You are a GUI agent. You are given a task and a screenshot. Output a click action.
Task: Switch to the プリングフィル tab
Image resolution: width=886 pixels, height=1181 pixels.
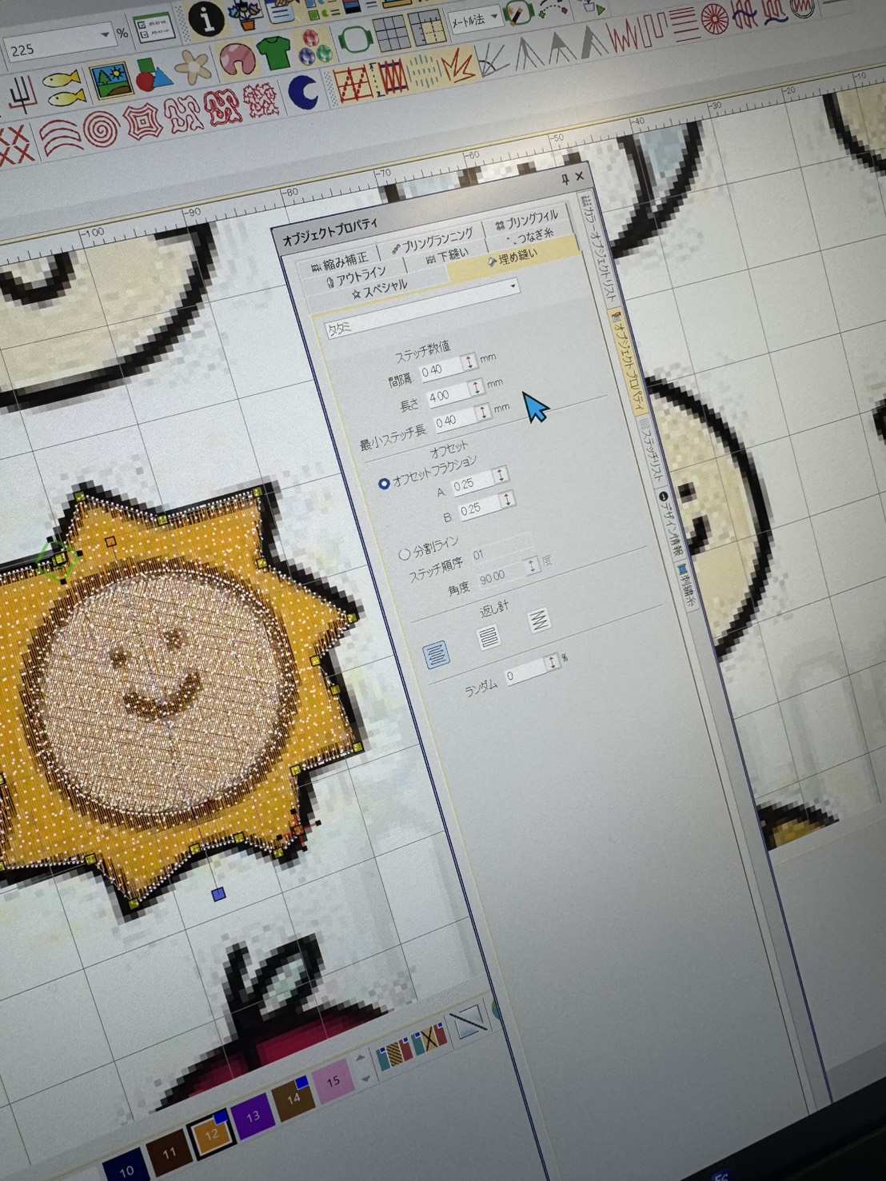(526, 220)
